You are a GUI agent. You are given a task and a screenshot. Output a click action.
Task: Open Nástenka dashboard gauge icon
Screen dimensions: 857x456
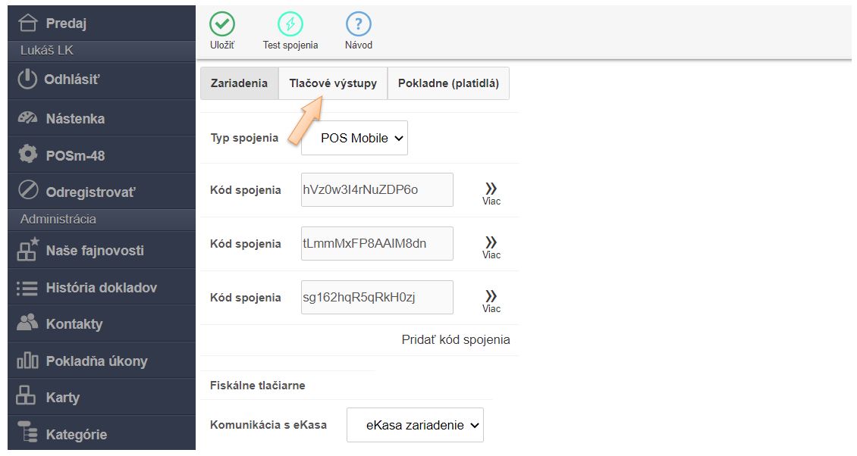(28, 118)
